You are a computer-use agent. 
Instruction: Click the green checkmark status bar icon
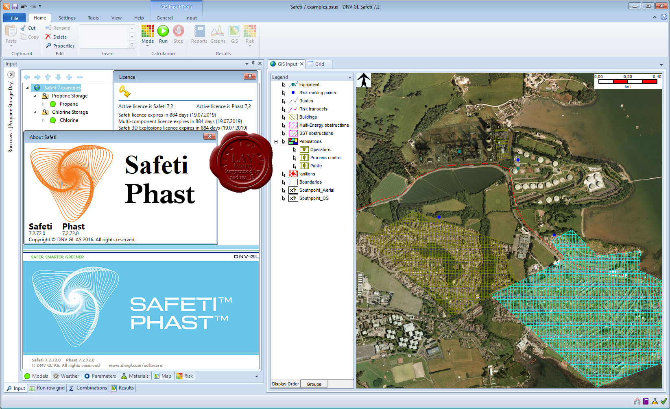pos(664,402)
